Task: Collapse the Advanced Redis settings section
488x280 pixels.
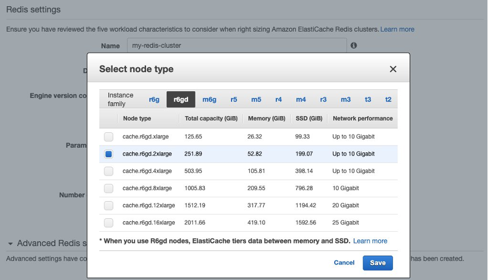Action: pyautogui.click(x=10, y=243)
